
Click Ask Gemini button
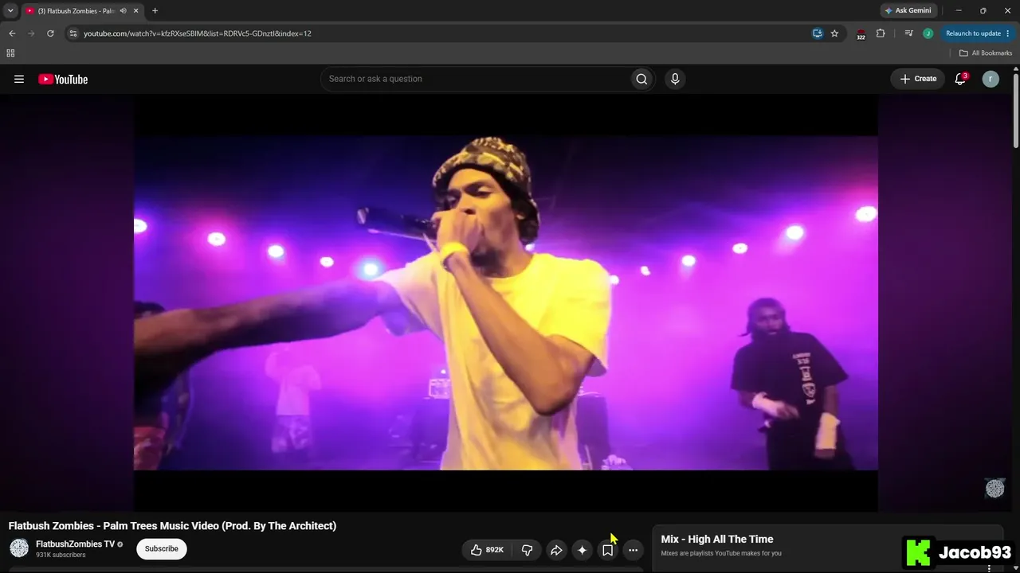[x=908, y=11]
